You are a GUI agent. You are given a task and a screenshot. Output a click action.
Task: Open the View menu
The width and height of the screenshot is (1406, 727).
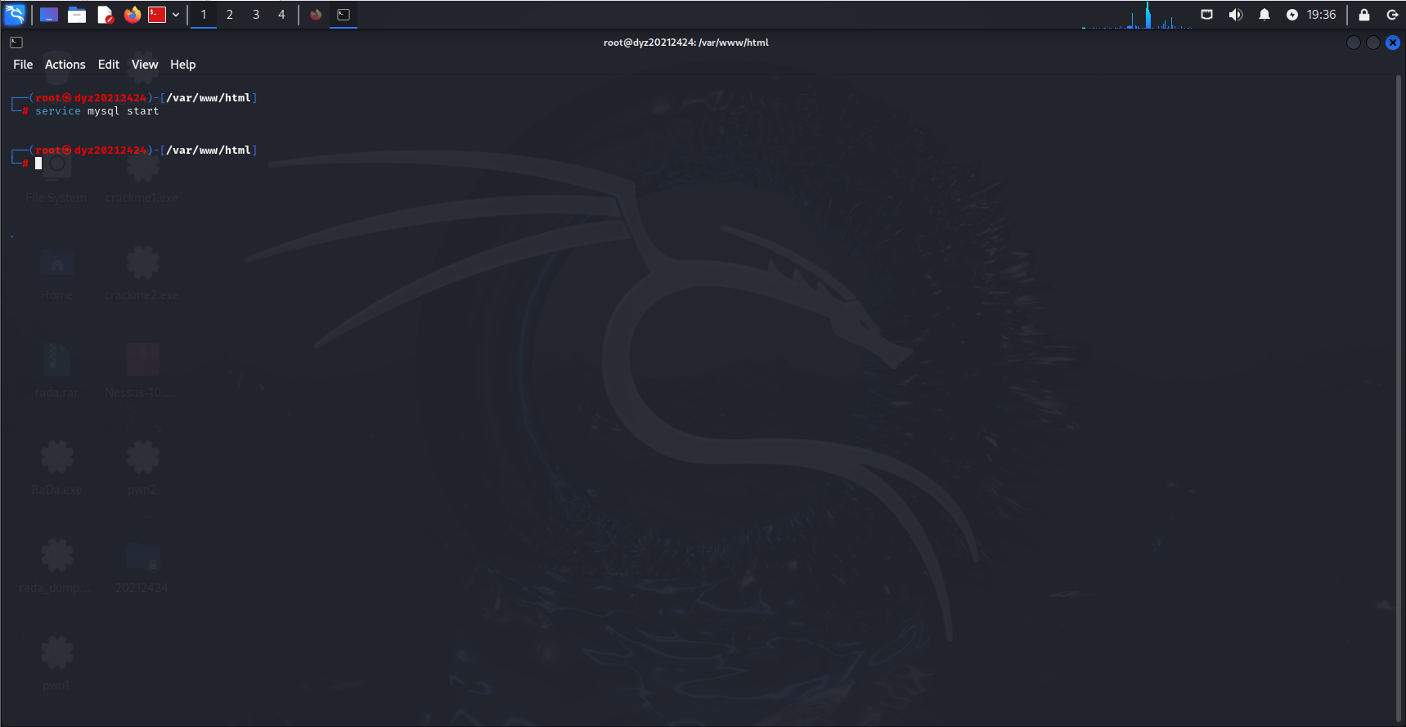[x=145, y=65]
